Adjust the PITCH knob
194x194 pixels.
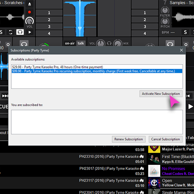tap(165, 21)
